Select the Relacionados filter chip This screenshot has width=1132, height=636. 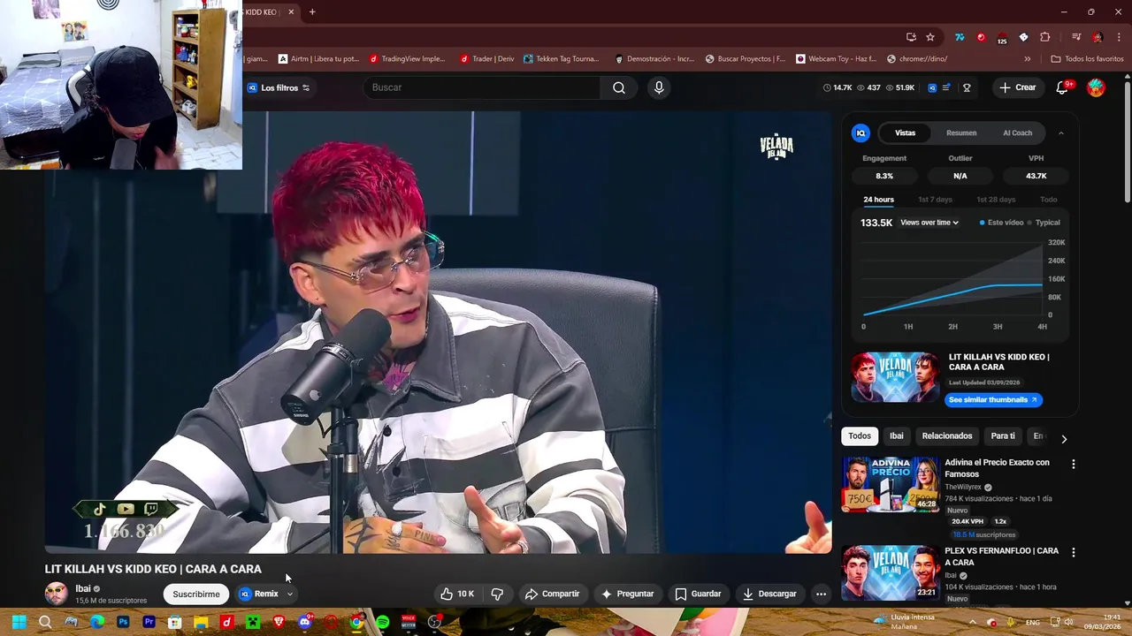point(946,435)
